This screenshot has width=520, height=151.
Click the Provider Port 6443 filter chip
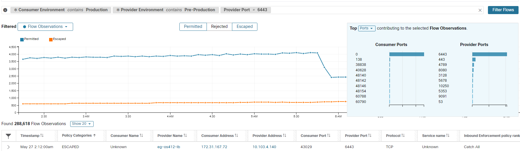245,10
